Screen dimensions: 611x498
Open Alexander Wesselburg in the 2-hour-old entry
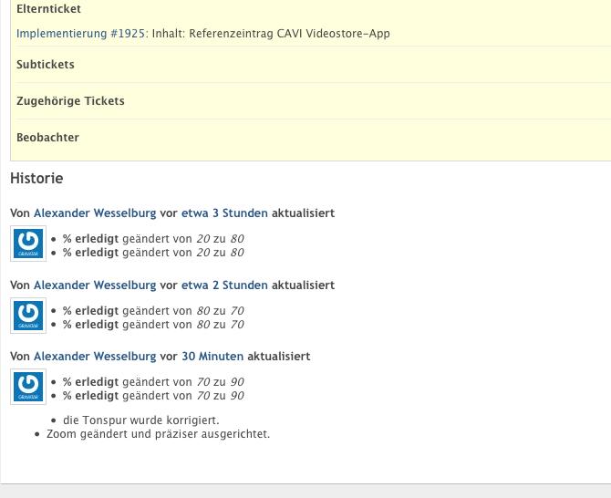[x=95, y=285]
